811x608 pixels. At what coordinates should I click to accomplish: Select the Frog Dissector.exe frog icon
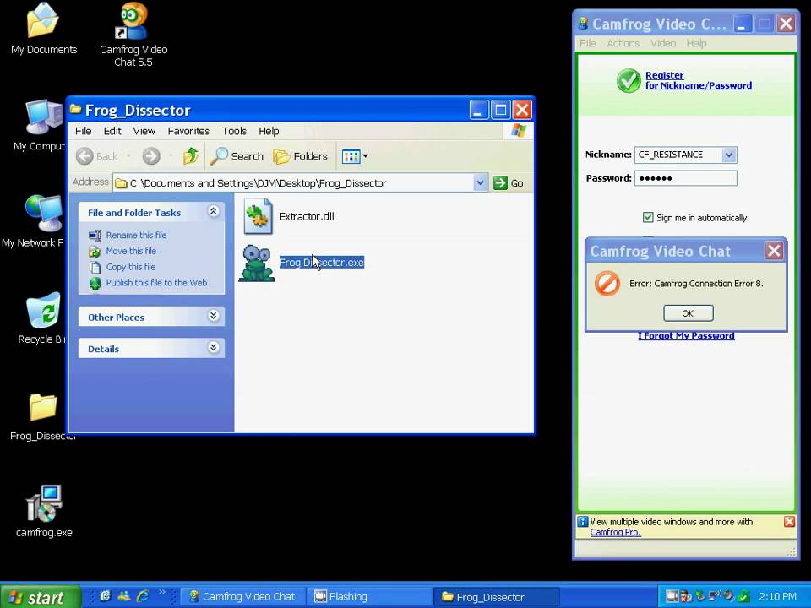tap(257, 263)
